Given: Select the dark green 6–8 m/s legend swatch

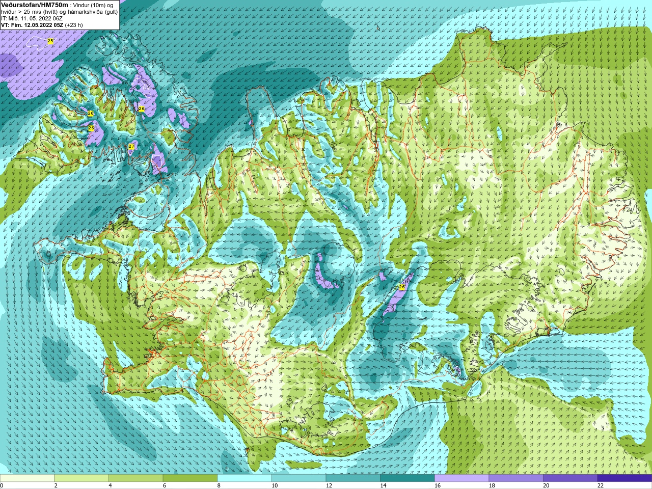Looking at the screenshot, I should click(190, 478).
